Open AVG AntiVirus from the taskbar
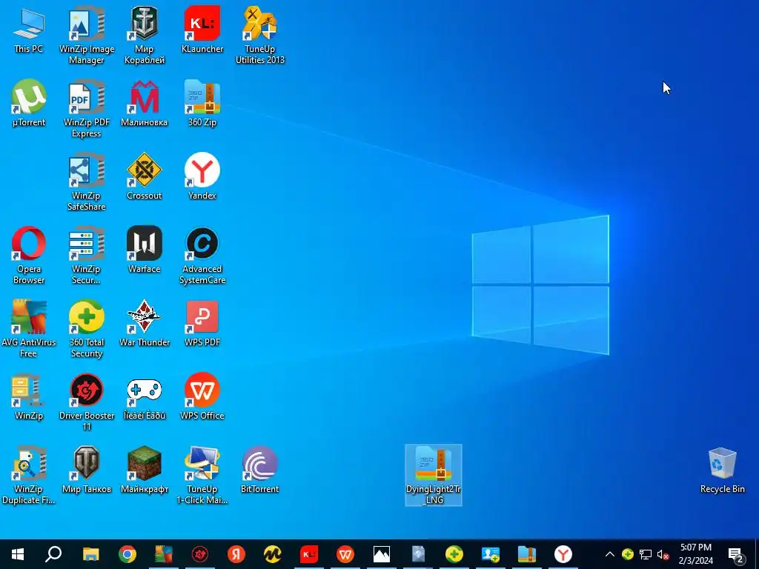The width and height of the screenshot is (759, 569). 164,554
